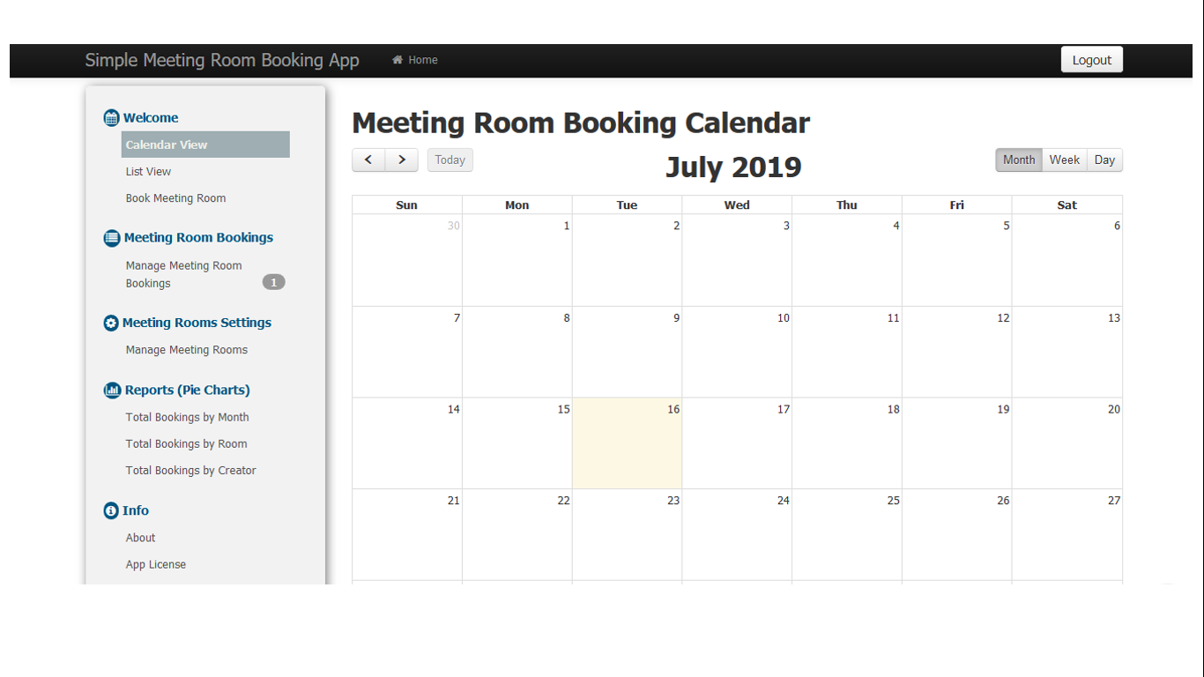This screenshot has width=1204, height=677.
Task: Advance to next month with right arrow
Action: pyautogui.click(x=402, y=160)
